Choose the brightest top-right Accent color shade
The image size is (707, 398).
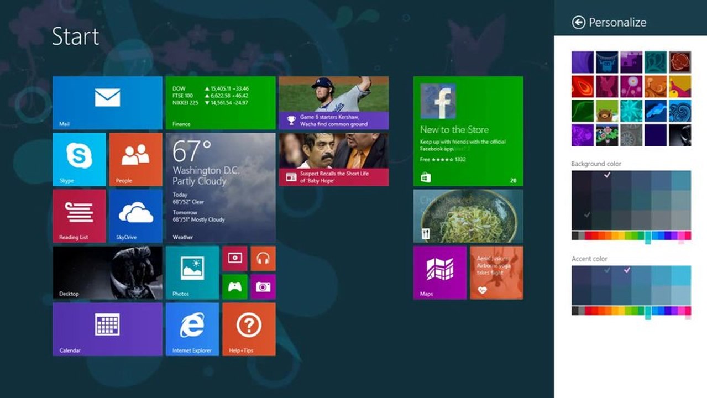(681, 275)
